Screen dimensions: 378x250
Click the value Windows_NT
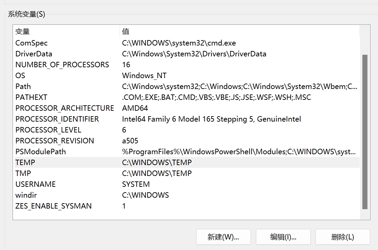[x=144, y=75]
